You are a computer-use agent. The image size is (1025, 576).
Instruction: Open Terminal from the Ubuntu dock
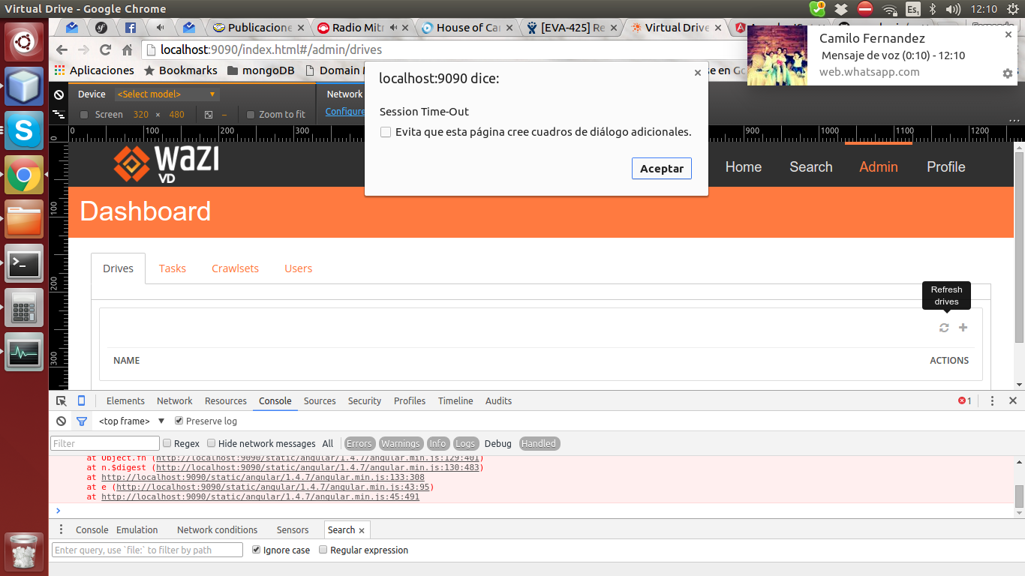pos(24,263)
